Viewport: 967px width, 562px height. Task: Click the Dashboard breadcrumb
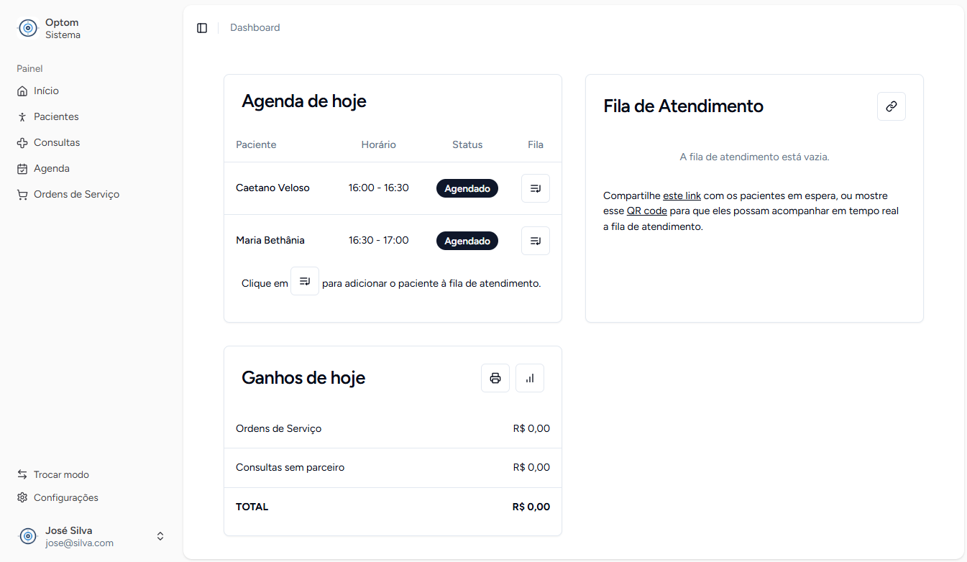tap(255, 28)
